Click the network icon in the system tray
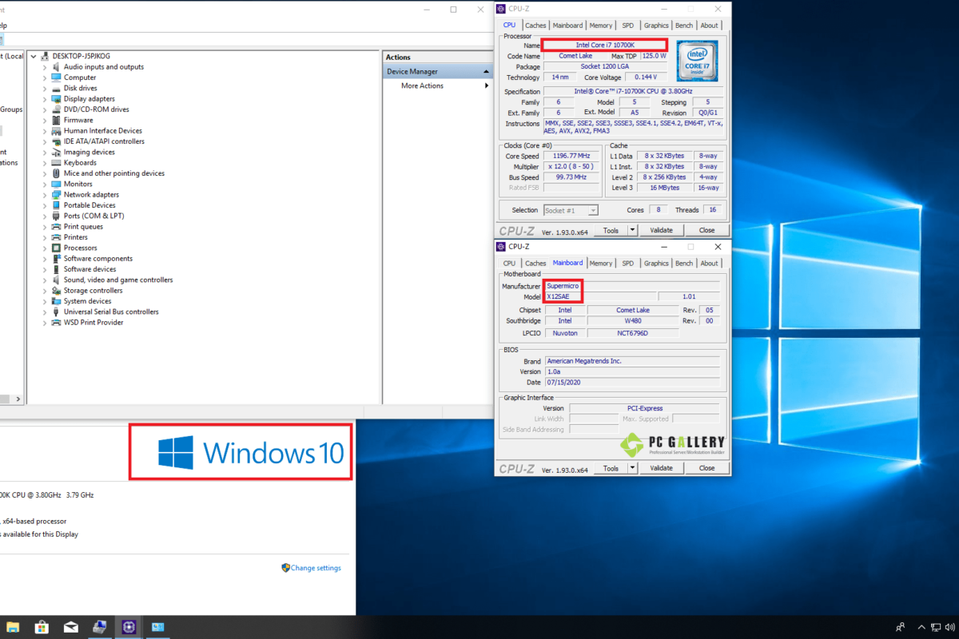Screen dimensions: 959x639 937,628
